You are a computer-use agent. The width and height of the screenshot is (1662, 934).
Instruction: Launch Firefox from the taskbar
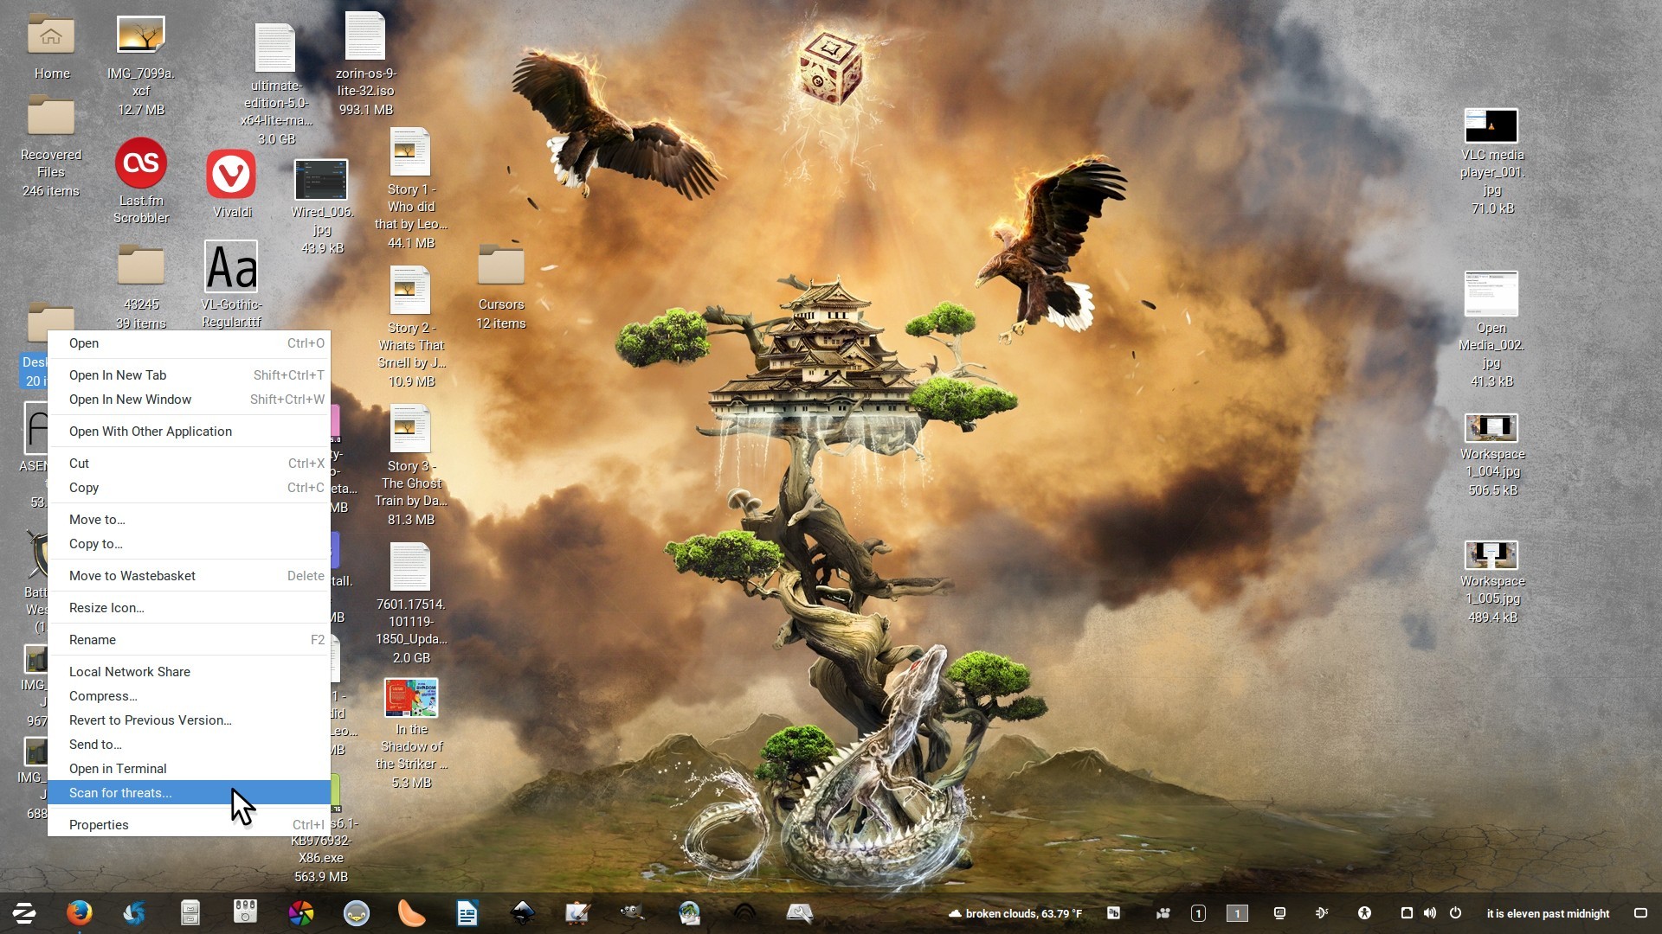(79, 912)
